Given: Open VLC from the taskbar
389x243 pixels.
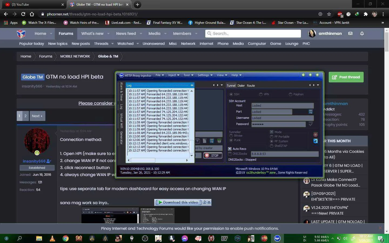Looking at the screenshot, I should coord(52,238).
